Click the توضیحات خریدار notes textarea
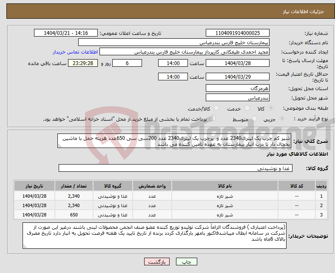The height and width of the screenshot is (273, 335). click(154, 236)
